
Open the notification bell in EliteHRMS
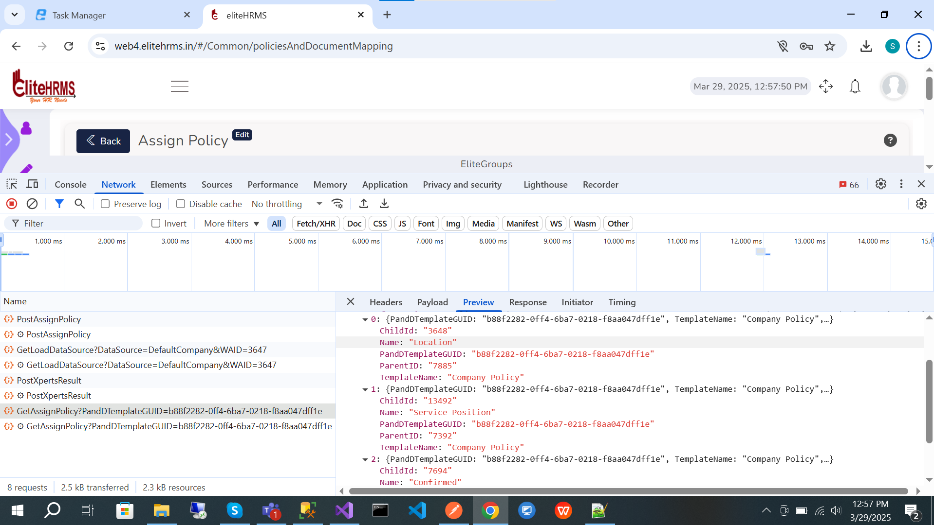[x=855, y=87]
